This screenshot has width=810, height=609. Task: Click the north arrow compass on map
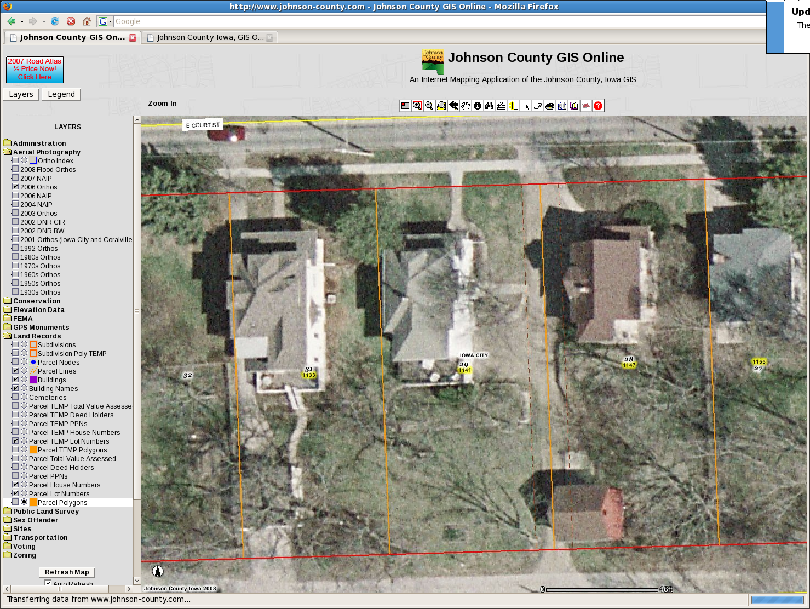pos(158,571)
